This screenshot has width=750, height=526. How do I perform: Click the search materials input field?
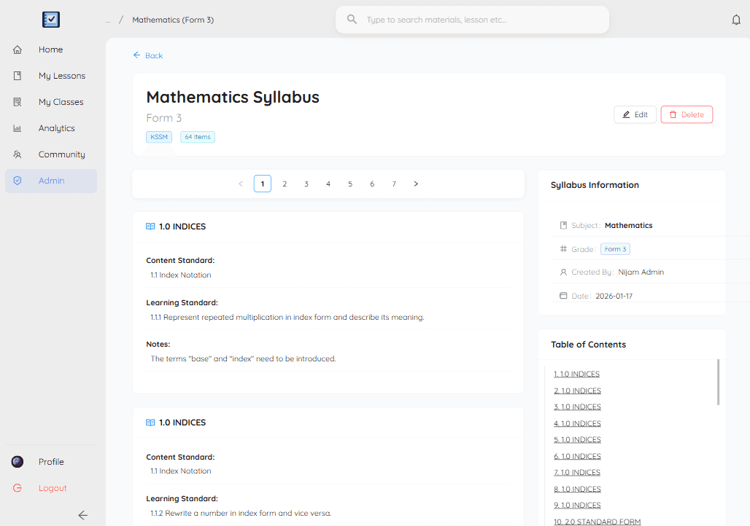[472, 20]
